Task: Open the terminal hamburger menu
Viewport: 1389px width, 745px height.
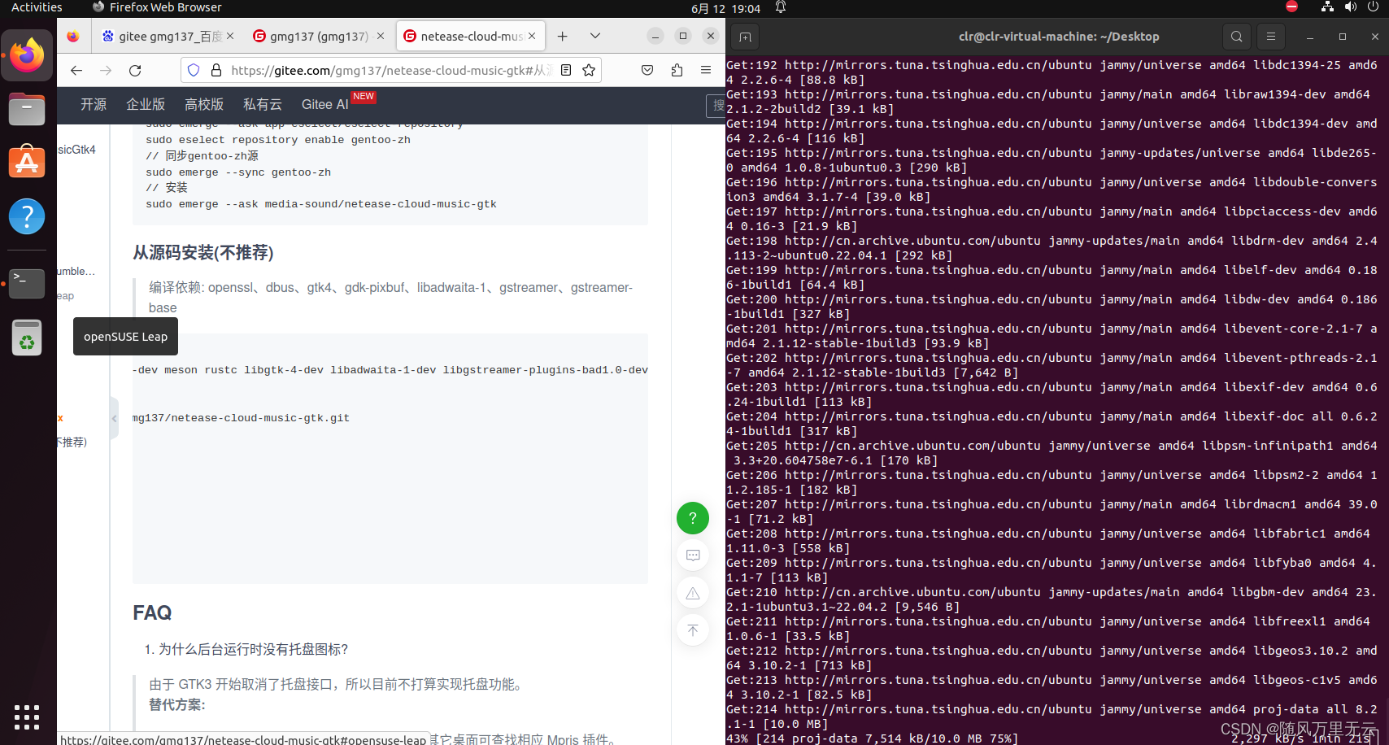Action: 1271,37
